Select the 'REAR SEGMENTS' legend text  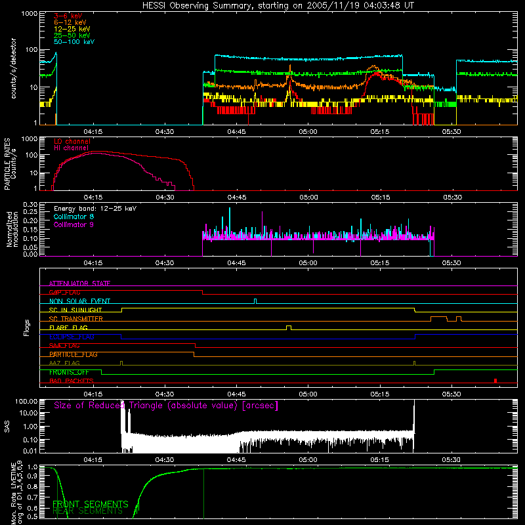88,511
